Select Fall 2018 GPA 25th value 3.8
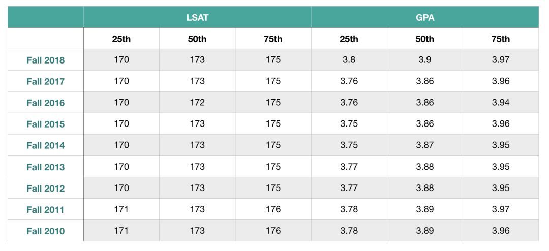Screen dimensions: 549x251 pyautogui.click(x=349, y=60)
